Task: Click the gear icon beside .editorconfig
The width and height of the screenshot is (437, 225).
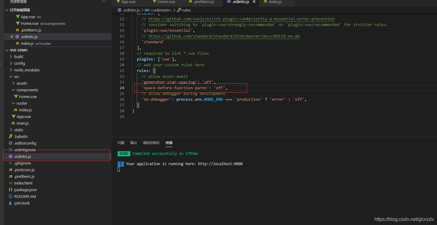Action: pos(11,143)
